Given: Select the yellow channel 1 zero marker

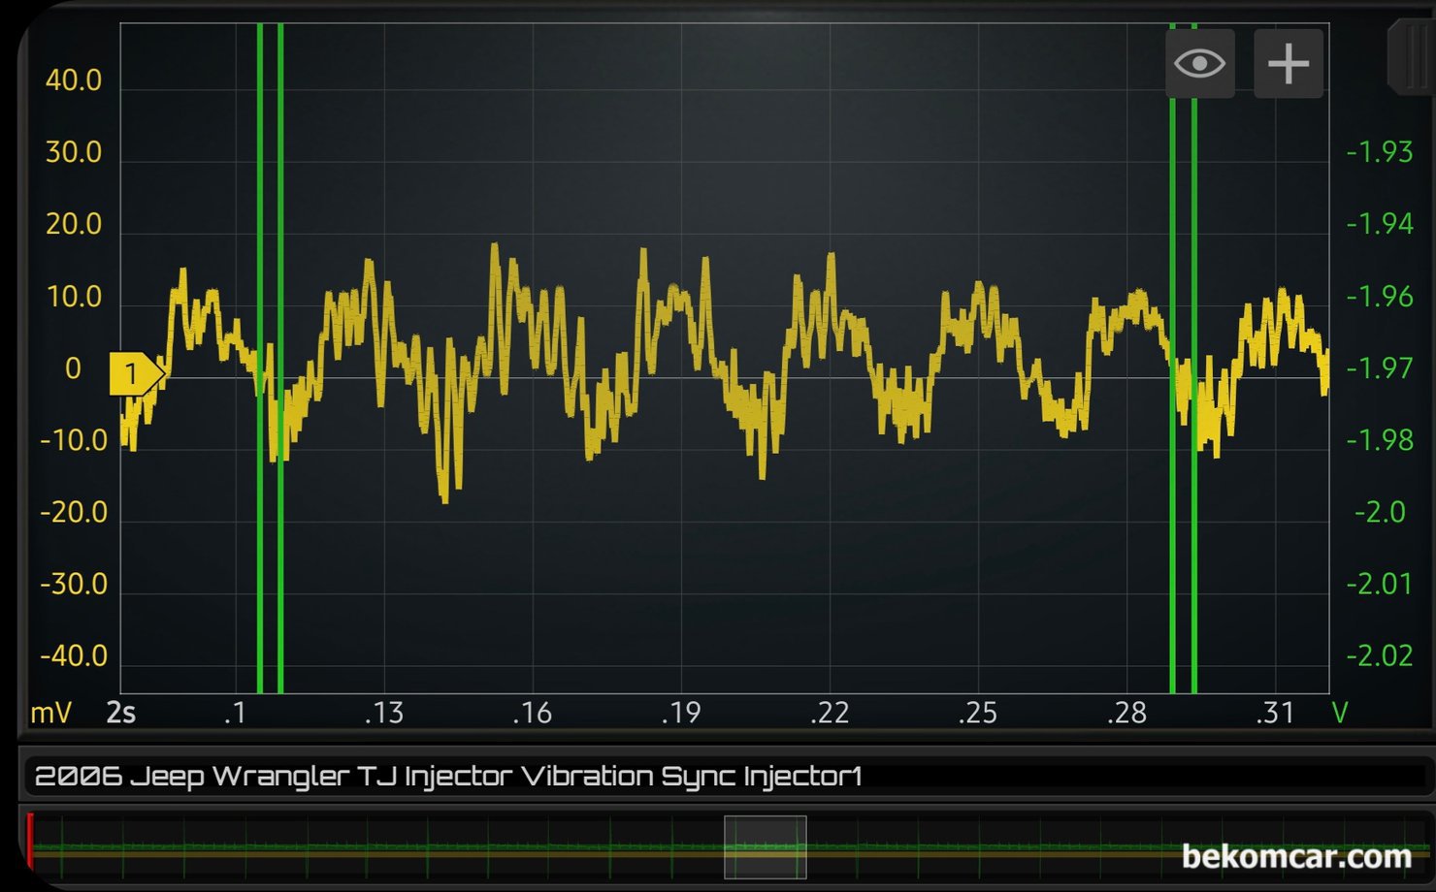Looking at the screenshot, I should tap(134, 373).
